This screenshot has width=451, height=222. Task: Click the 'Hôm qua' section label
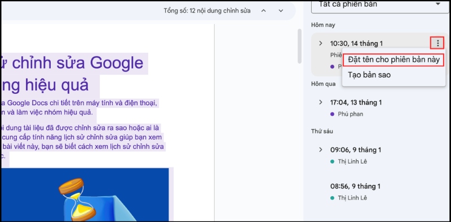click(323, 84)
